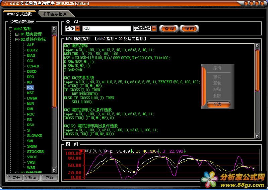This screenshot has height=190, width=268.
Task: Click the 'KDJ KDJ交易系统' heading line
Action: 79,78
